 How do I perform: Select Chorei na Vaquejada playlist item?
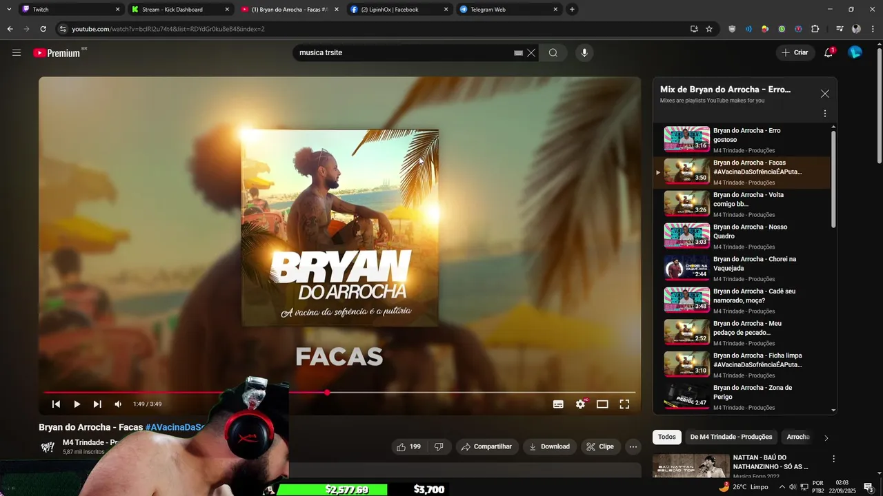742,269
